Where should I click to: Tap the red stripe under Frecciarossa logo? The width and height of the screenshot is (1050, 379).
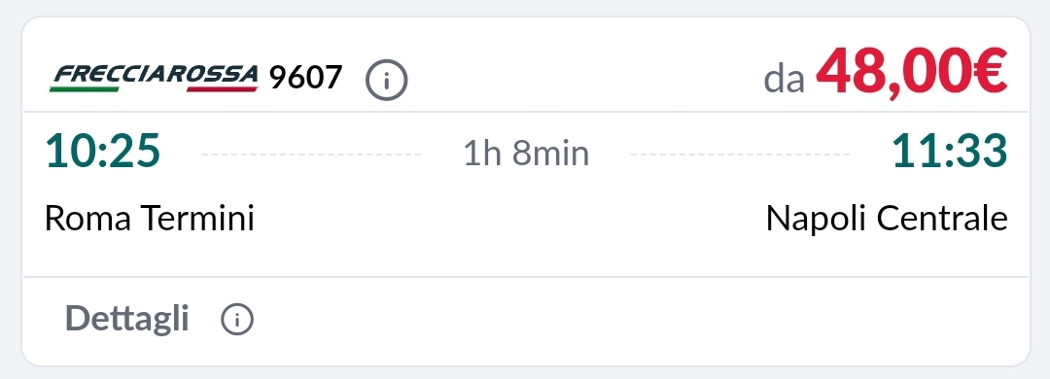click(x=222, y=88)
